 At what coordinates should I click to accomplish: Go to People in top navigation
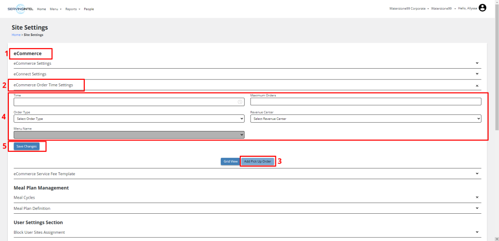[89, 9]
